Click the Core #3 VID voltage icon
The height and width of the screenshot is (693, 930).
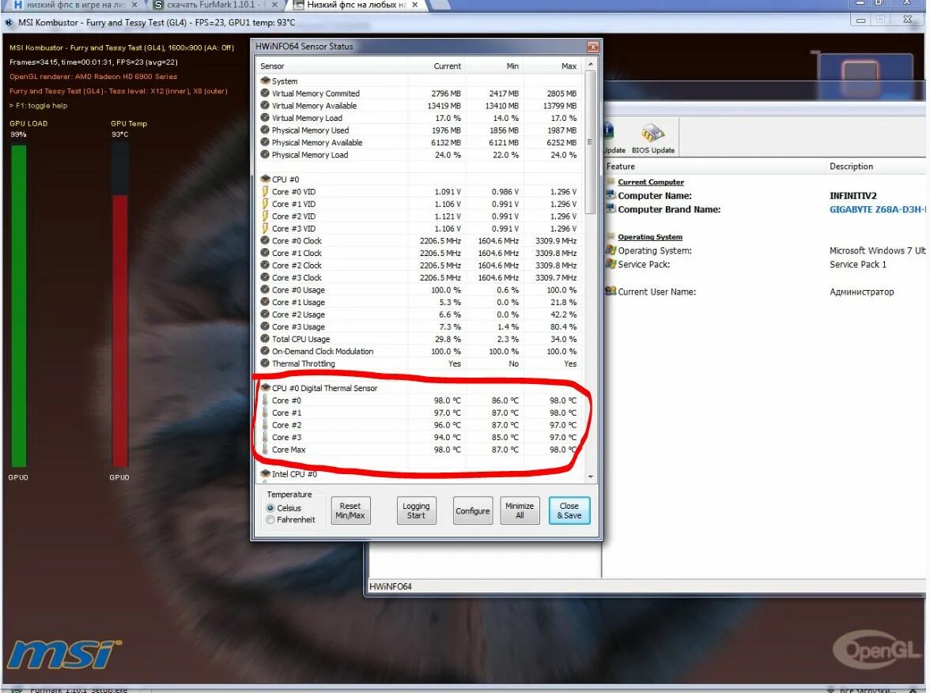point(265,228)
